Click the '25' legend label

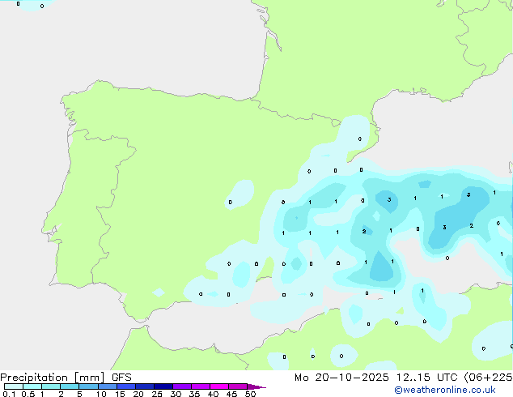157,394
